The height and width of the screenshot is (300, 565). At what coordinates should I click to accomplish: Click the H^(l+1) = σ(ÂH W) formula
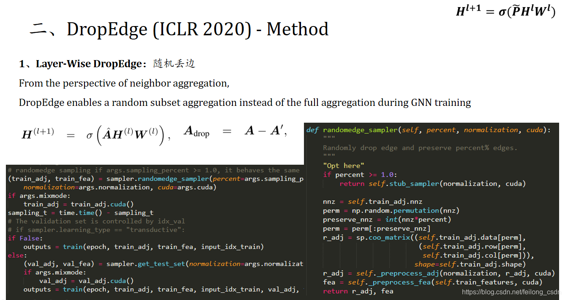[x=95, y=134]
